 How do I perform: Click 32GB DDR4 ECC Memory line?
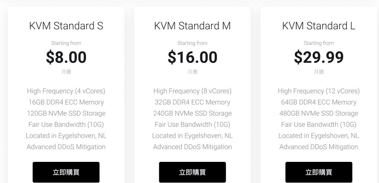[192, 102]
